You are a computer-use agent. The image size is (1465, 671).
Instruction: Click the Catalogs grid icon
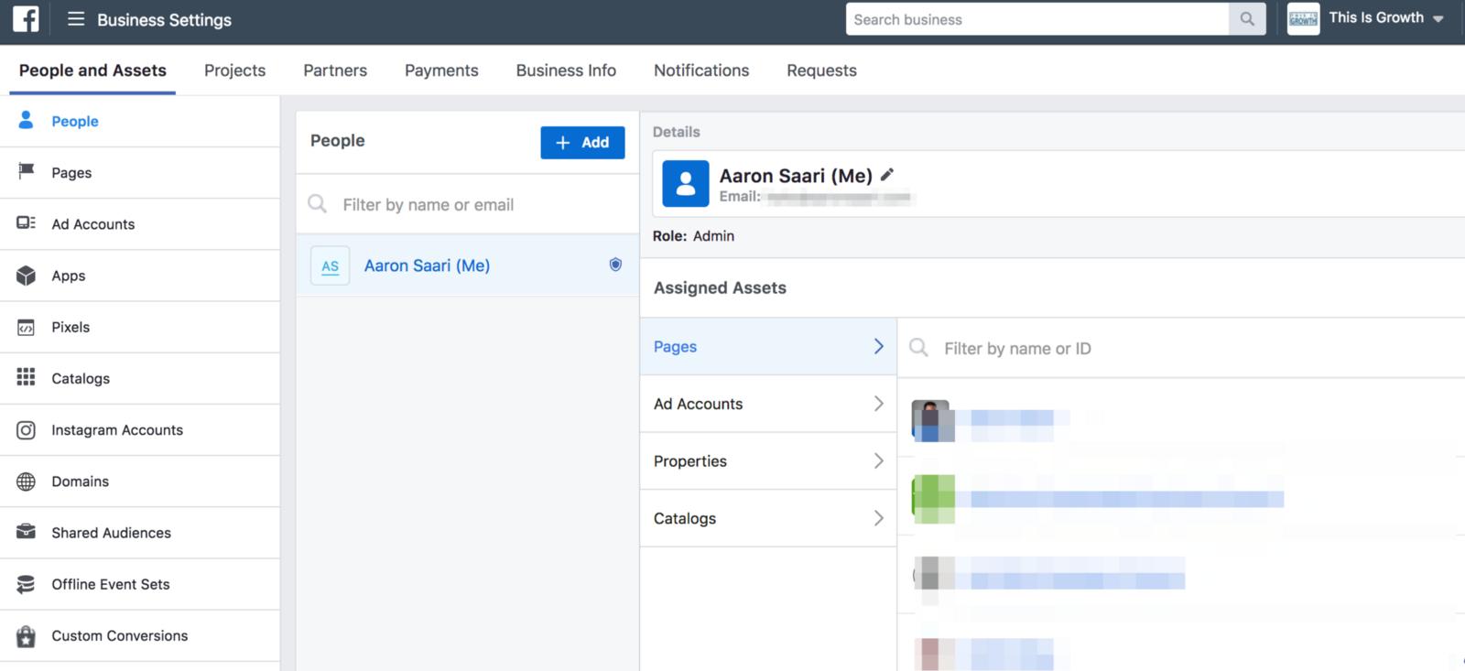click(x=26, y=377)
